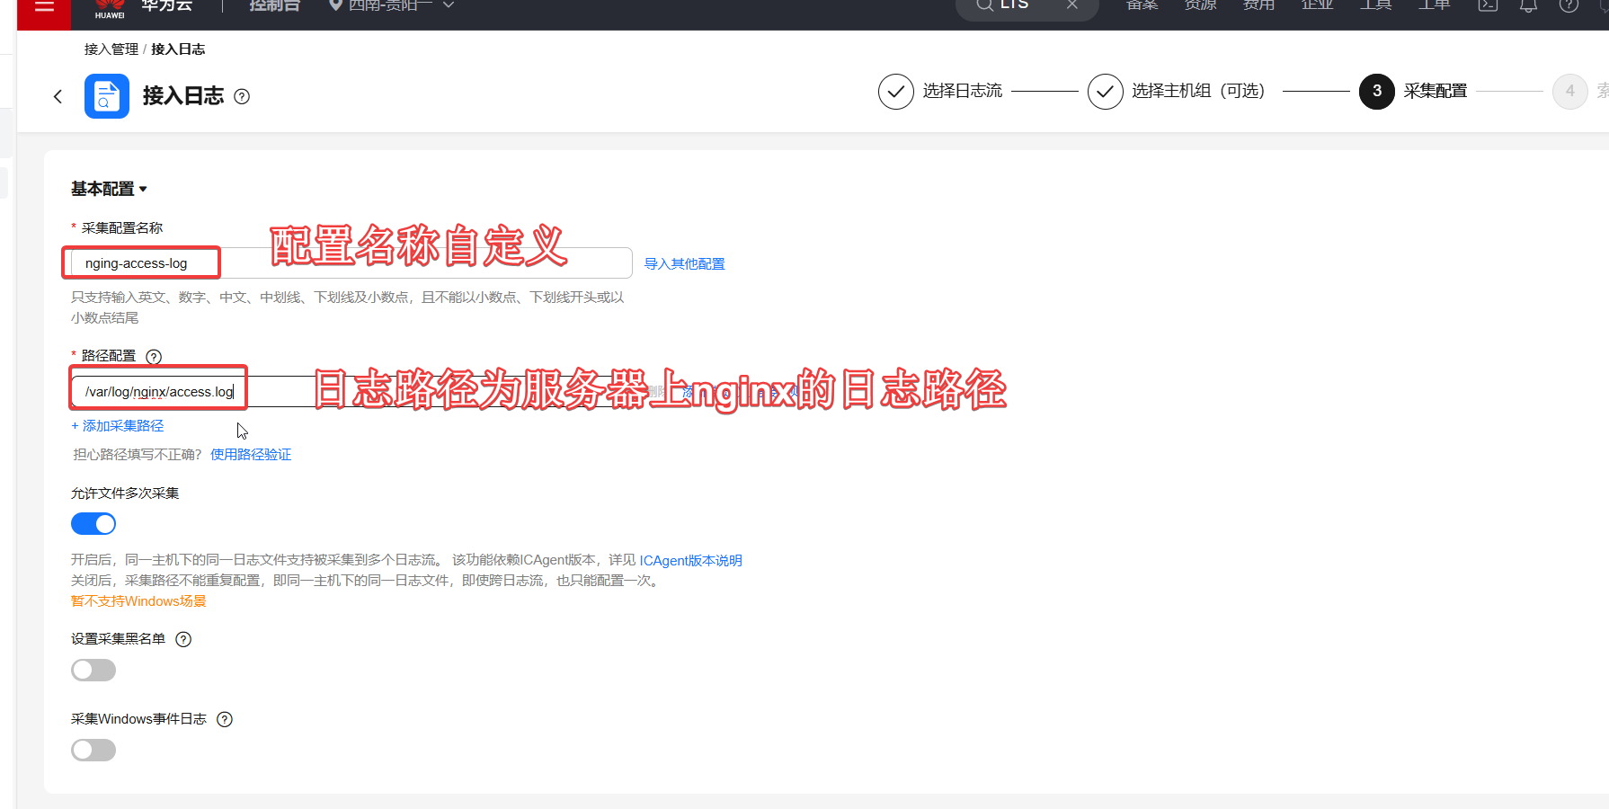The width and height of the screenshot is (1609, 809).
Task: Go to 接入管理 in the breadcrumb
Action: pos(111,49)
